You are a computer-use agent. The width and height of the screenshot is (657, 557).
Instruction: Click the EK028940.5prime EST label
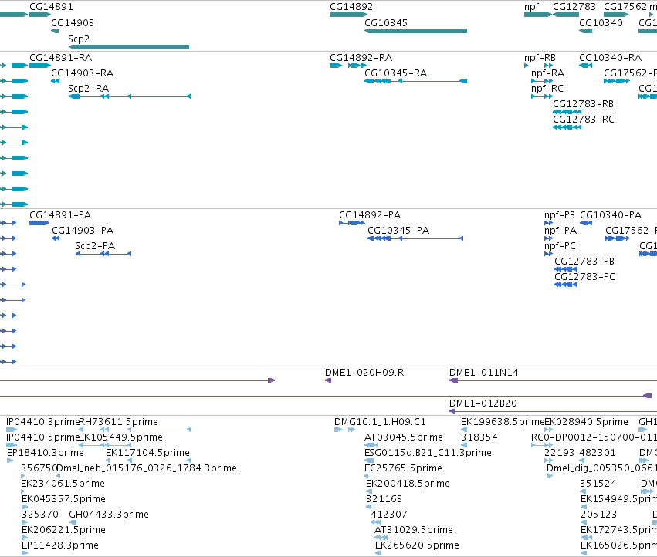coord(587,422)
